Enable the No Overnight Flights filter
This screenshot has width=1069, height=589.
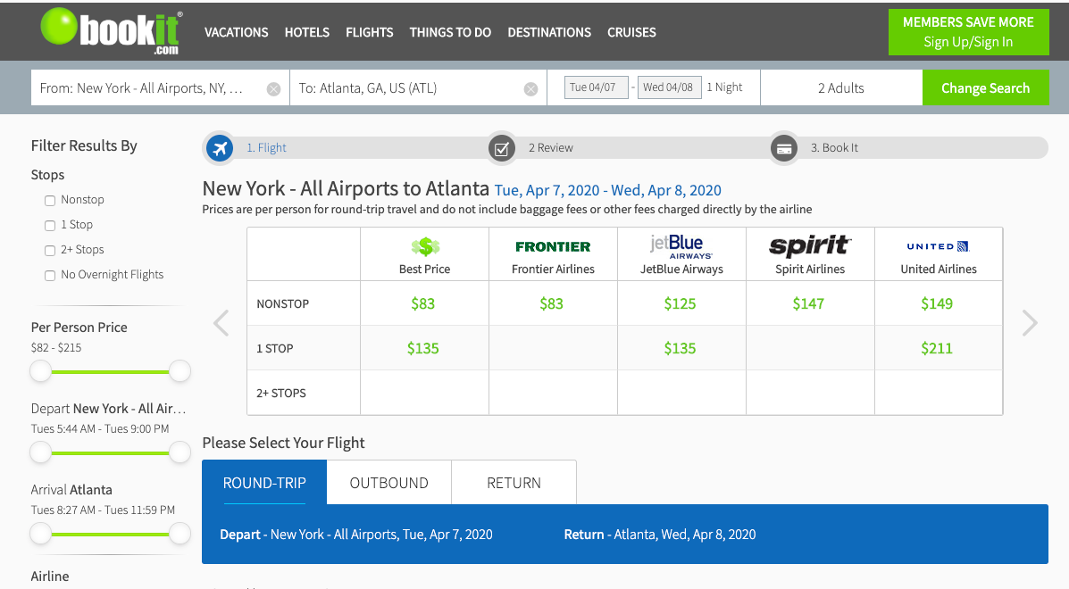pos(49,275)
